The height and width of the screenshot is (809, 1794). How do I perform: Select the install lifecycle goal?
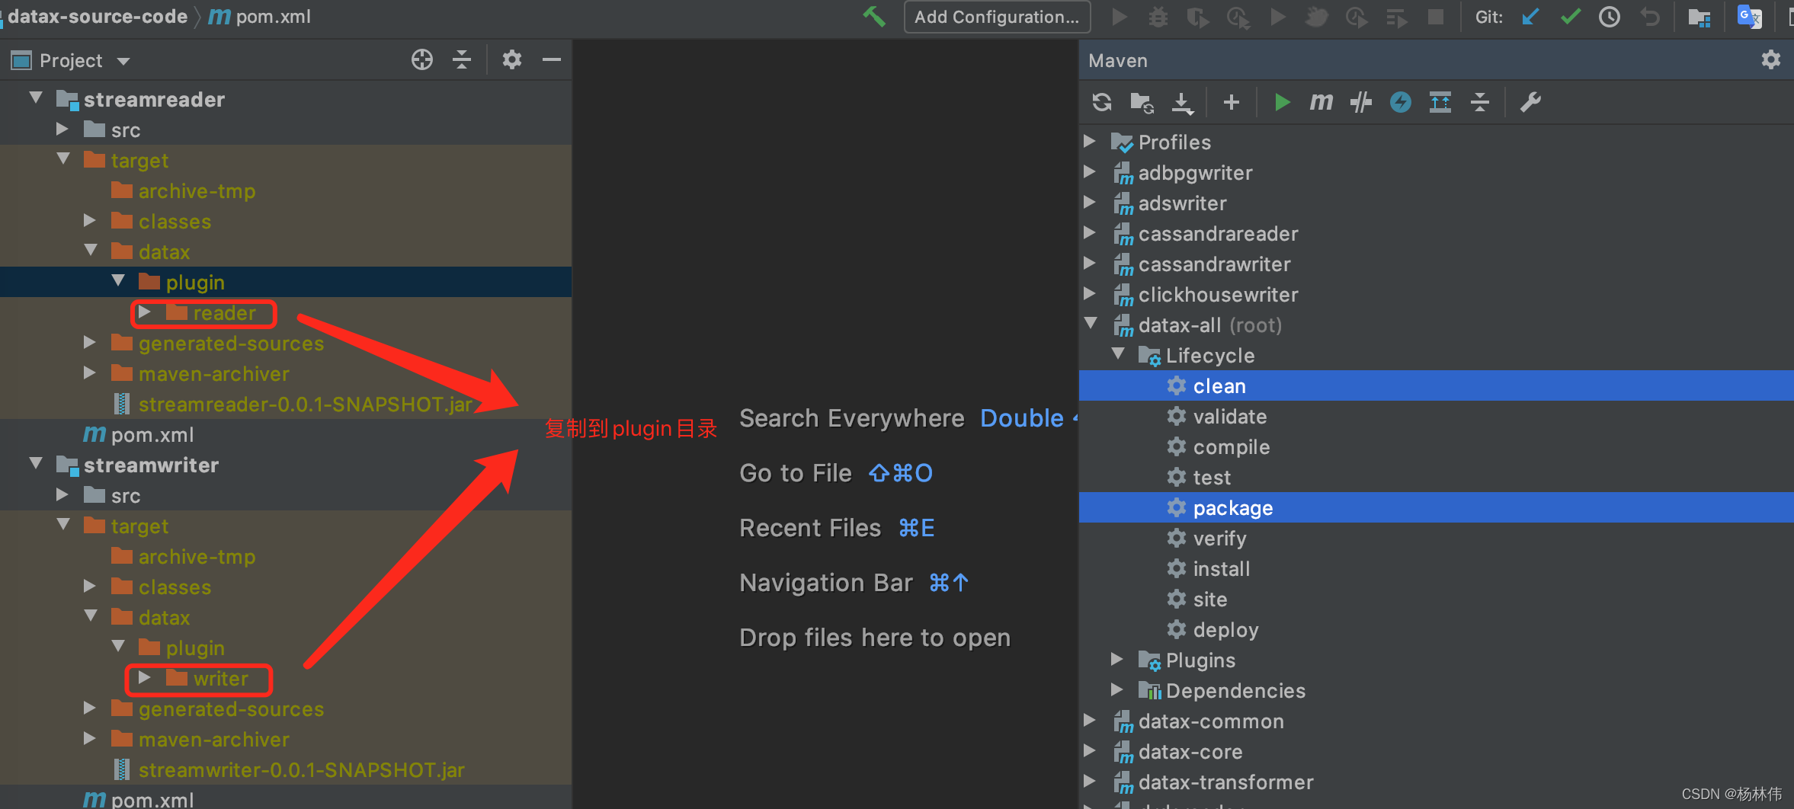(x=1436, y=568)
